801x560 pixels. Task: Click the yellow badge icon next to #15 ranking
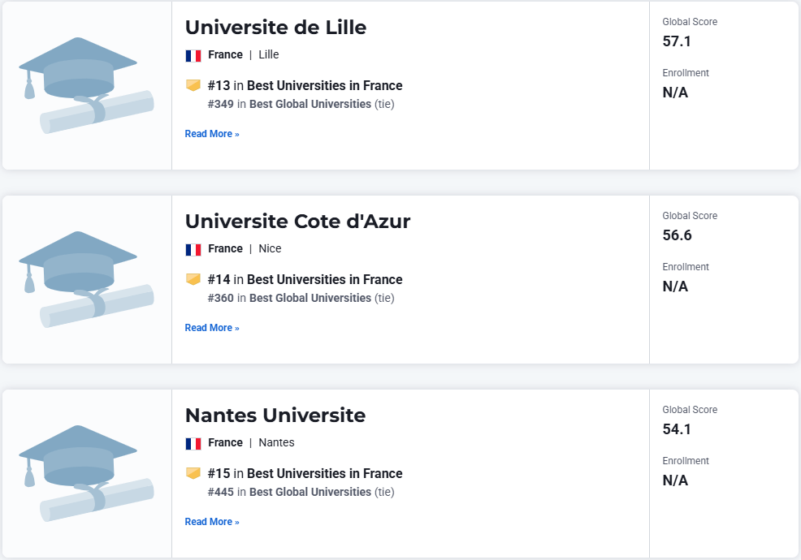click(x=193, y=473)
